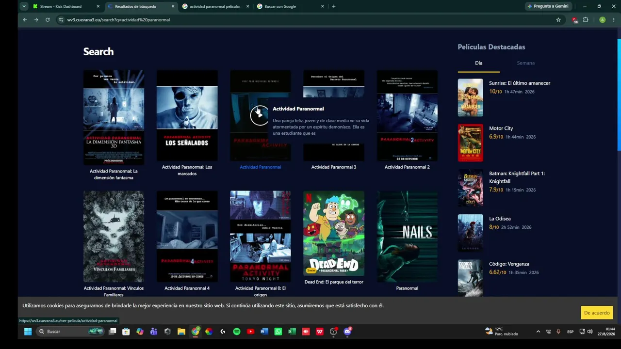
Task: Click the Vínculos Familiares poster
Action: tap(114, 237)
